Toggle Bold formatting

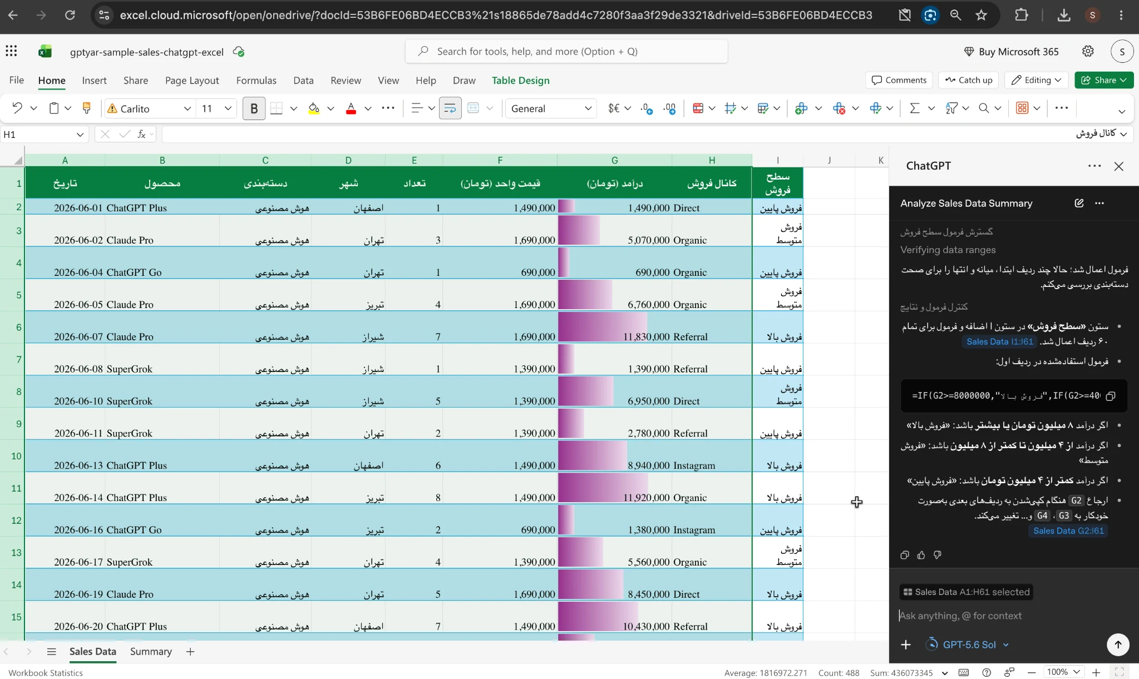(254, 108)
